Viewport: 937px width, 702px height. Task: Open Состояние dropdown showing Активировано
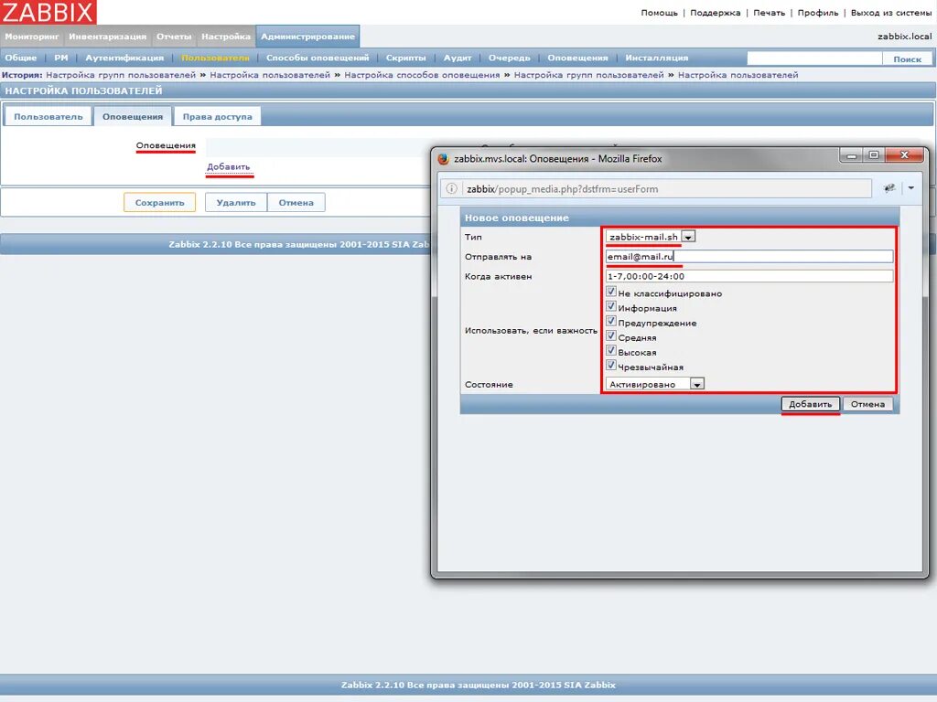[655, 384]
